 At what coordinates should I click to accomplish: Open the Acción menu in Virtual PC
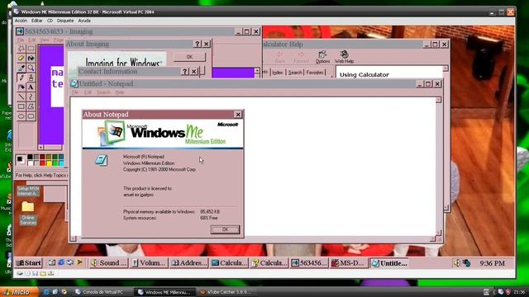point(21,21)
